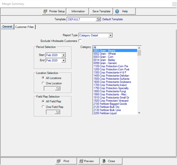177x165 pixels.
Task: Click the Preview button's magnifier icon
Action: (x=81, y=161)
